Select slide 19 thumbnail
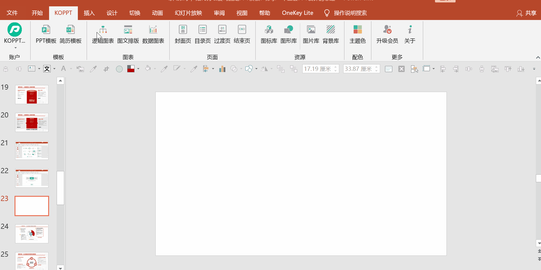The image size is (541, 270). pyautogui.click(x=32, y=94)
